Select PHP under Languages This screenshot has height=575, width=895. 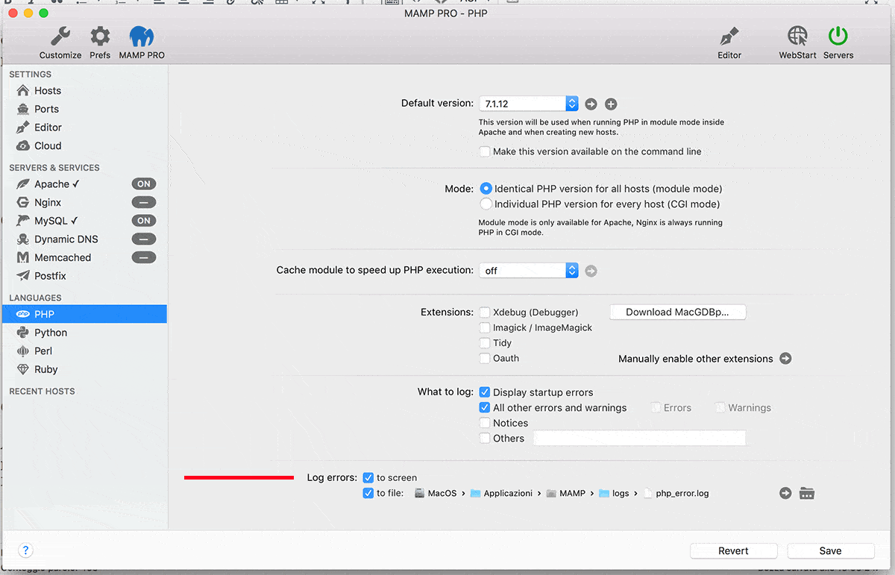[x=84, y=314]
